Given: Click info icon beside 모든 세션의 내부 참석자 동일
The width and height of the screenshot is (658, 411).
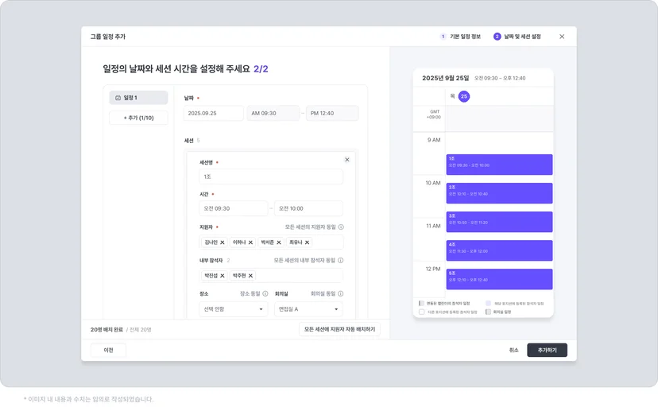Looking at the screenshot, I should [x=340, y=260].
